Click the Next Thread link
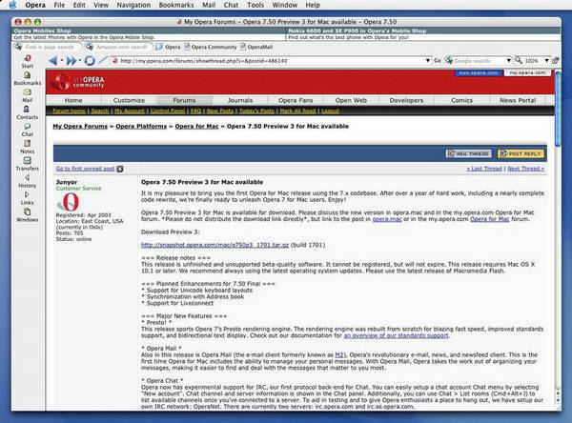The width and height of the screenshot is (572, 423). click(525, 169)
